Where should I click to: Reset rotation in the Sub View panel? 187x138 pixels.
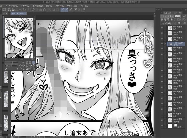point(27,66)
